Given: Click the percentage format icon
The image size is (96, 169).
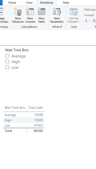Looking at the screenshot, I should click(x=94, y=21).
